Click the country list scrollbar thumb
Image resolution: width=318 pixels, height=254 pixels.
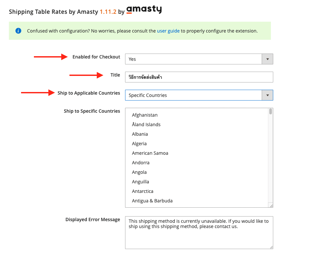271,111
